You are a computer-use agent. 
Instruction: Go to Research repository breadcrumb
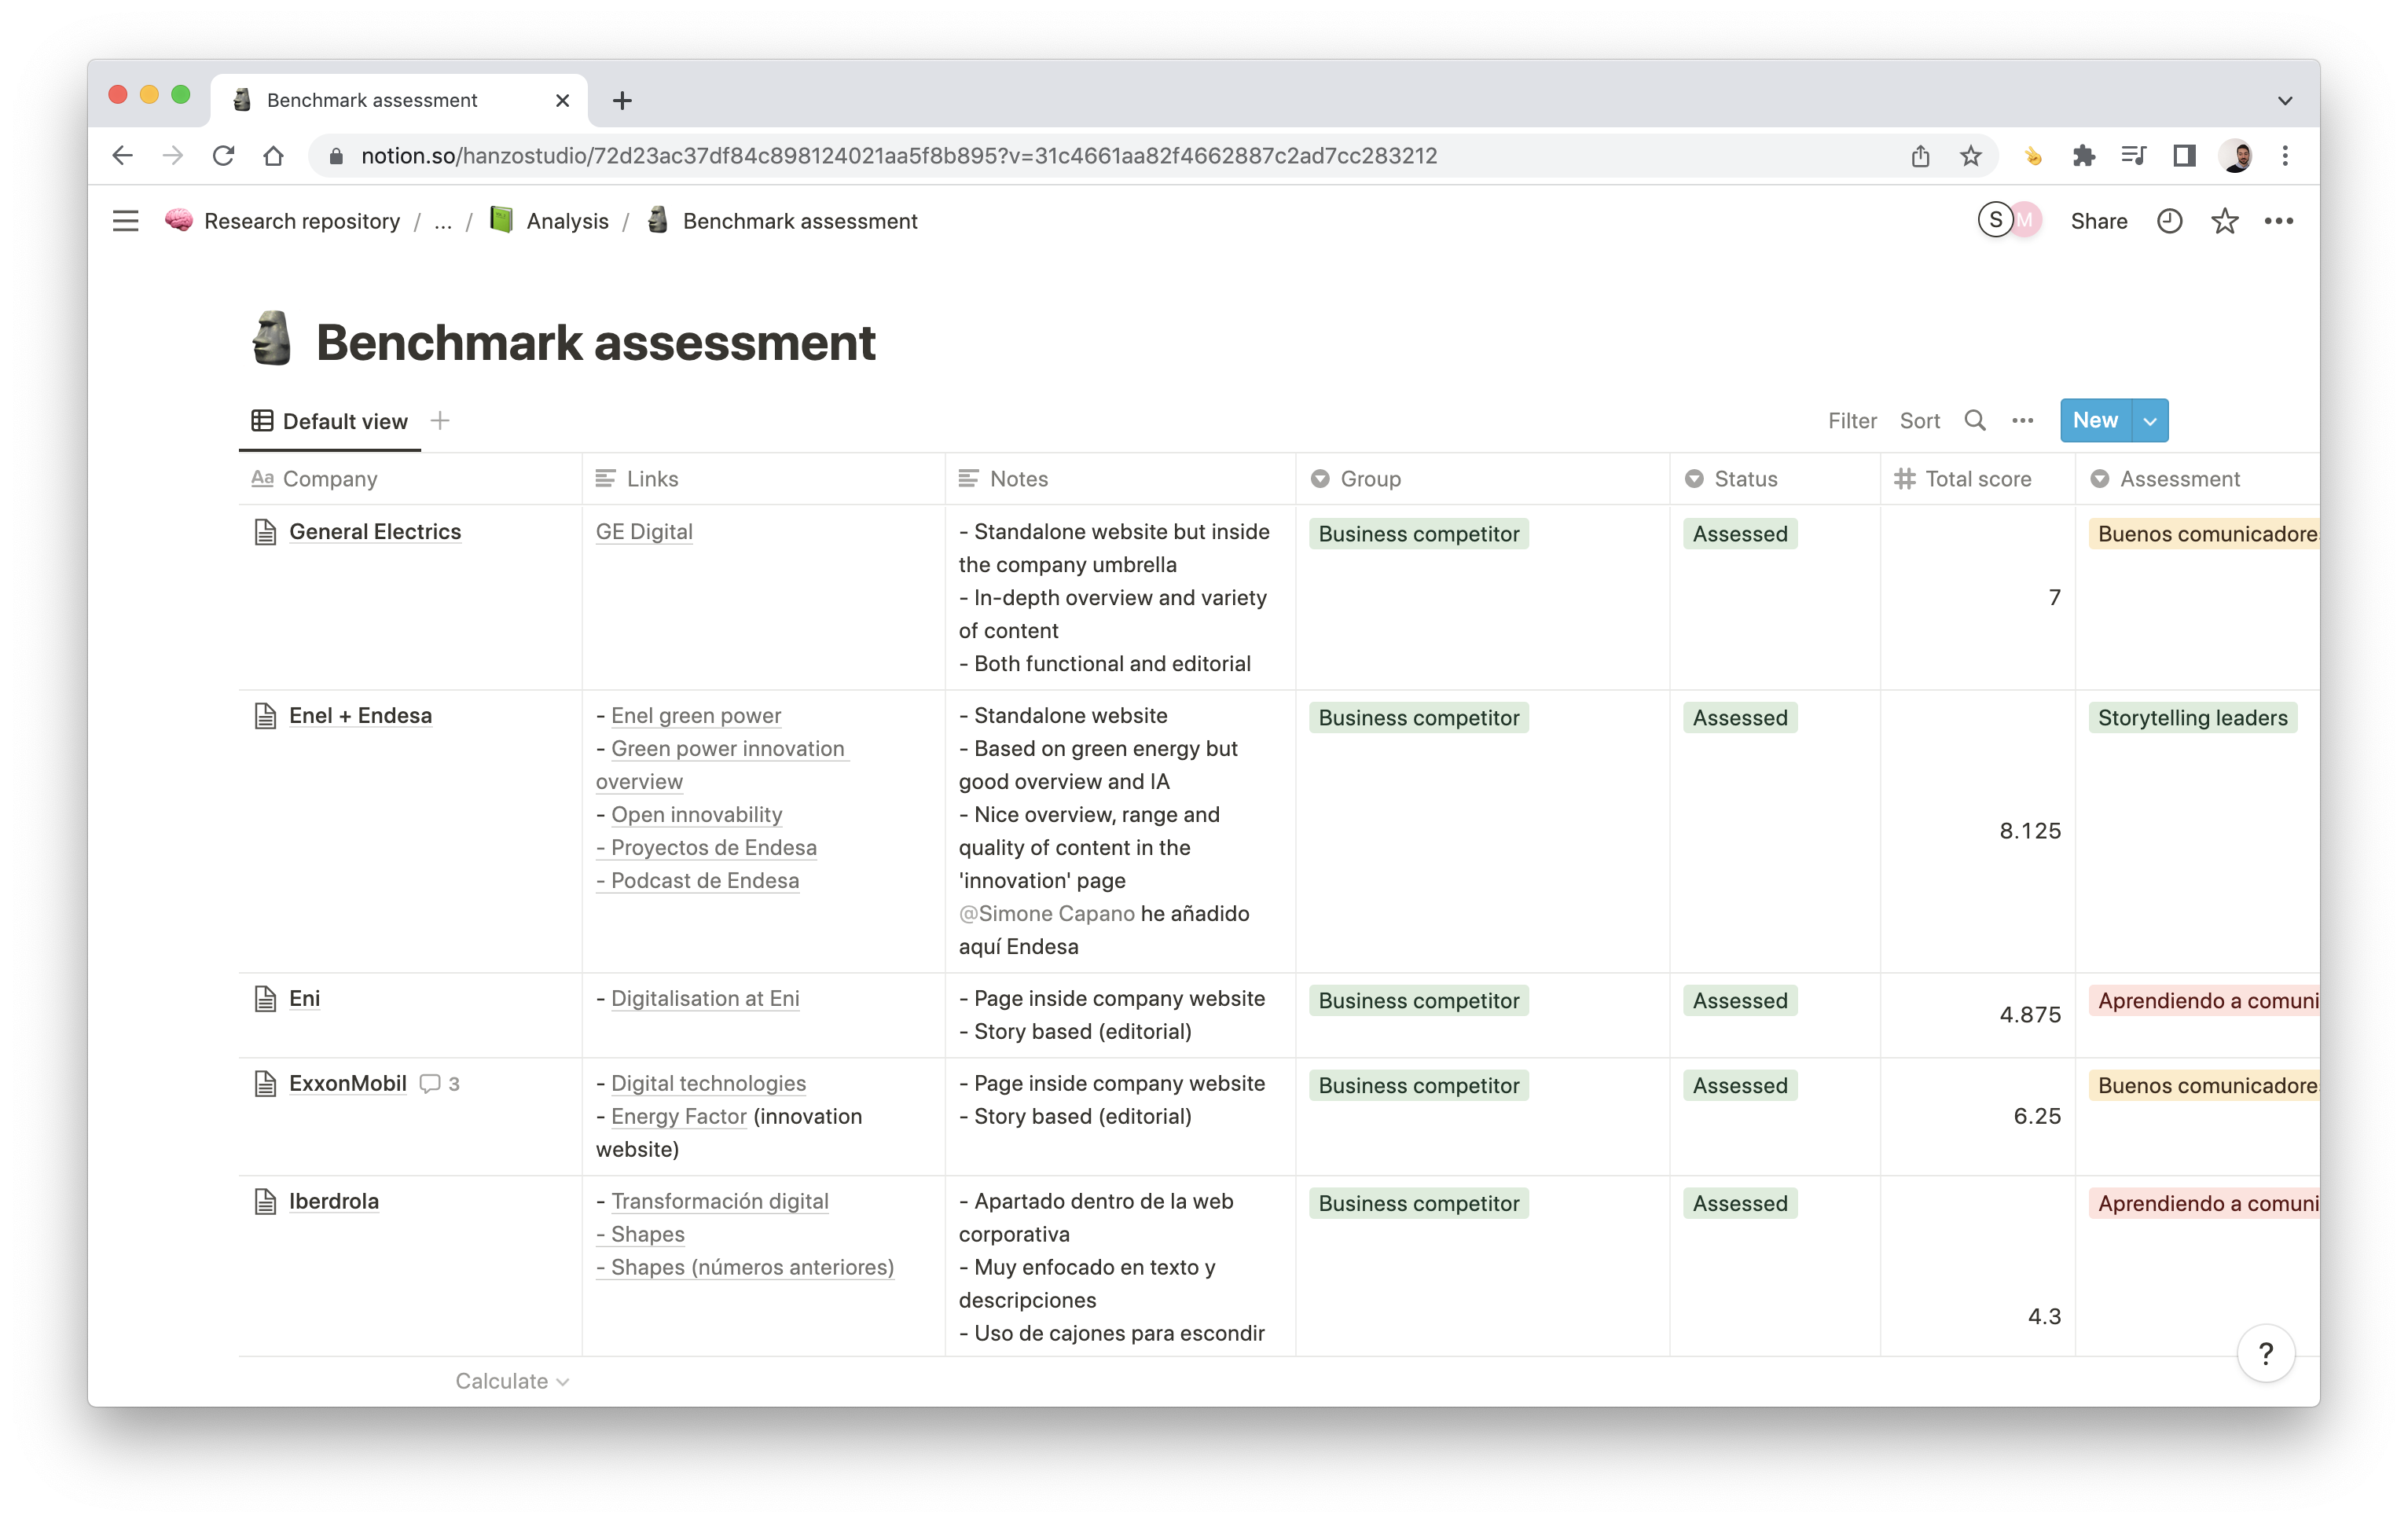pyautogui.click(x=283, y=221)
